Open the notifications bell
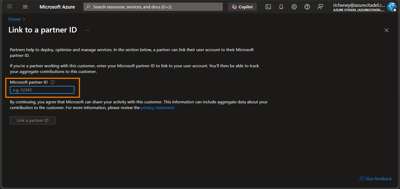The height and width of the screenshot is (189, 400). point(281,7)
